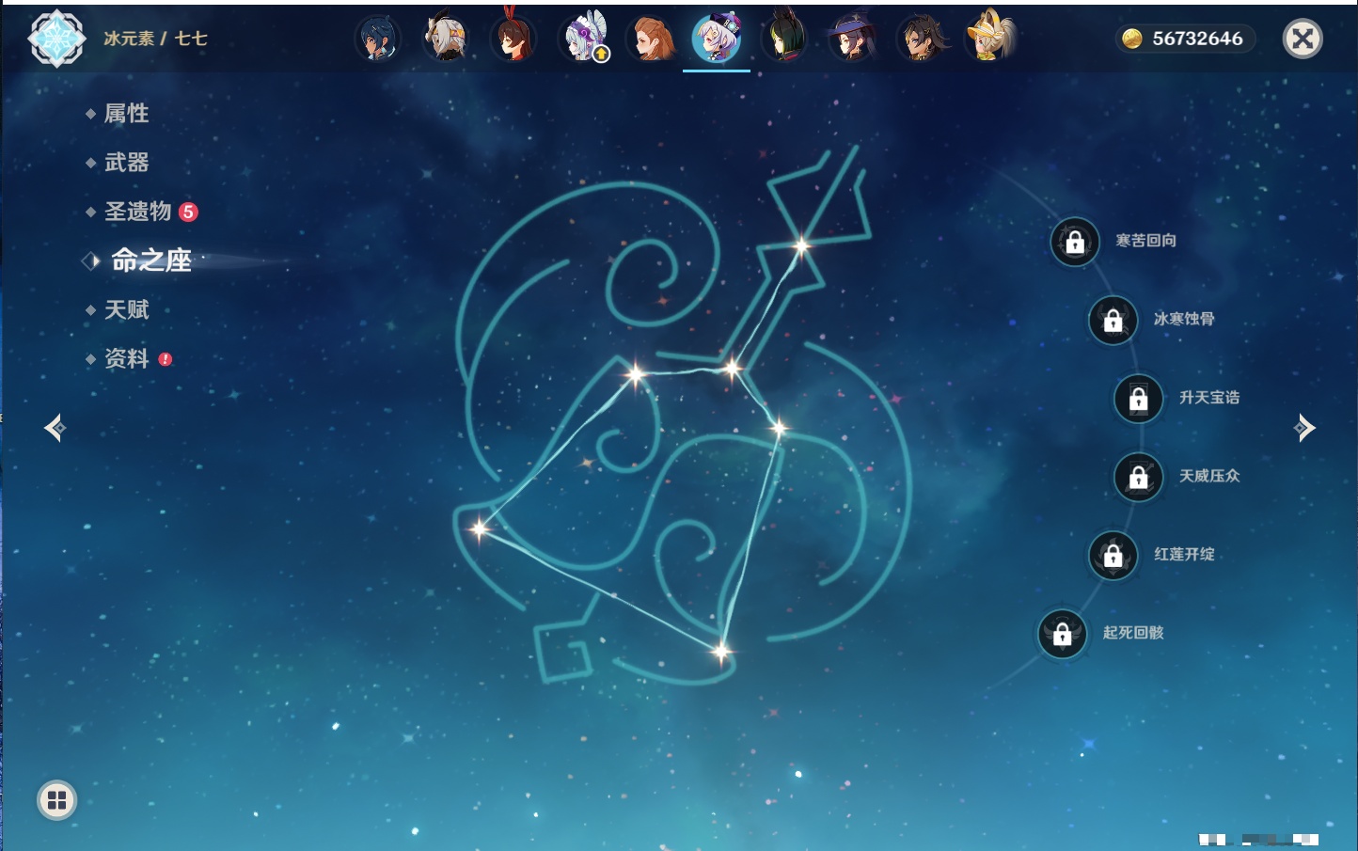
Task: Open locked constellation icon for 起死回骸
Action: pos(1063,634)
